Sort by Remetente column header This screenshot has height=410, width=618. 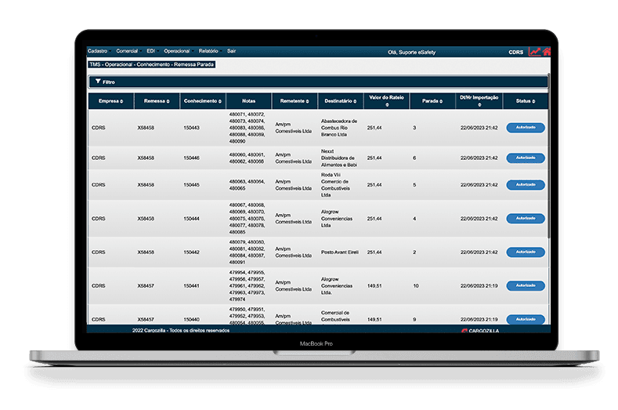295,101
